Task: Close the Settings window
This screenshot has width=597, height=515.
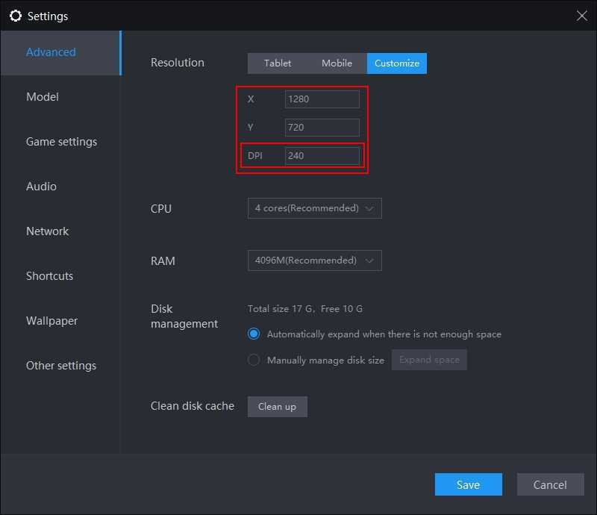Action: (581, 16)
